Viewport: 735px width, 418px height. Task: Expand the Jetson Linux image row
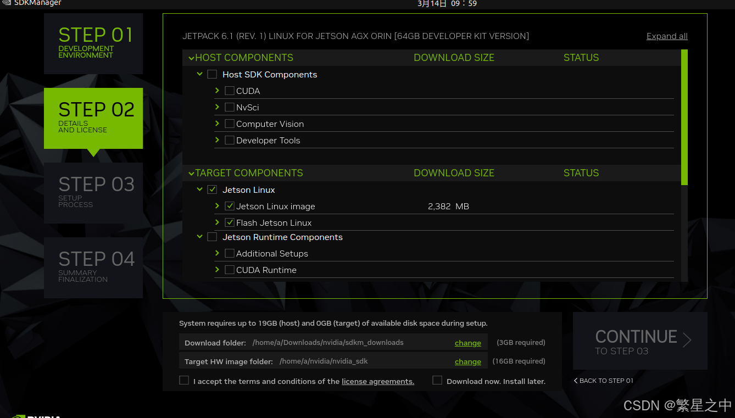coord(218,206)
